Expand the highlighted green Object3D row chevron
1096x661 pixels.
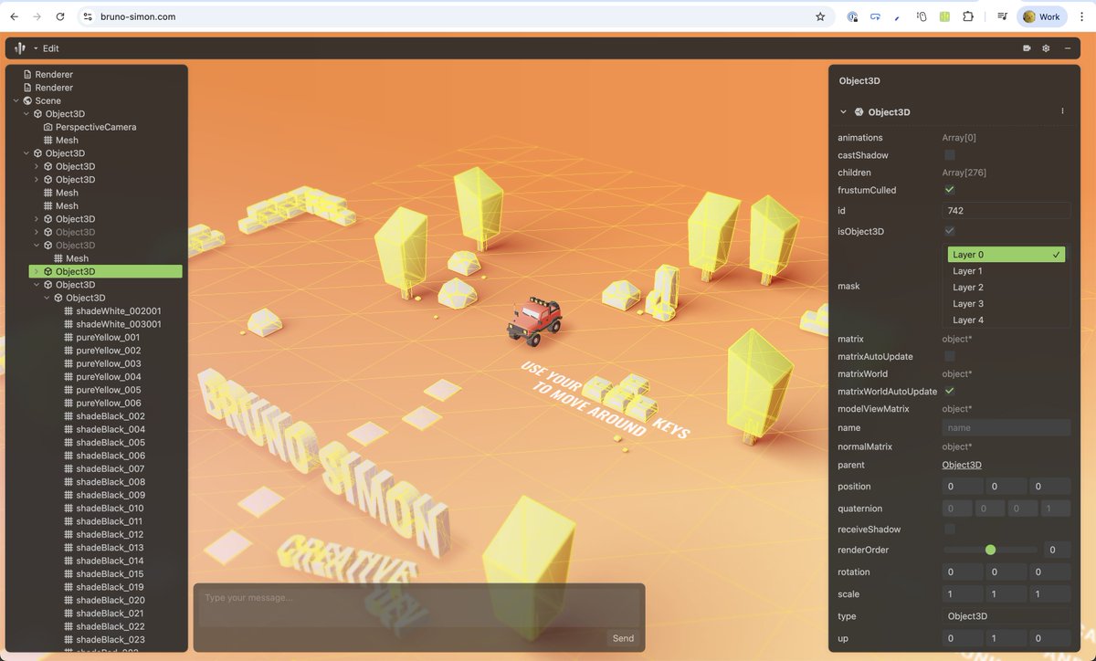[x=37, y=272]
